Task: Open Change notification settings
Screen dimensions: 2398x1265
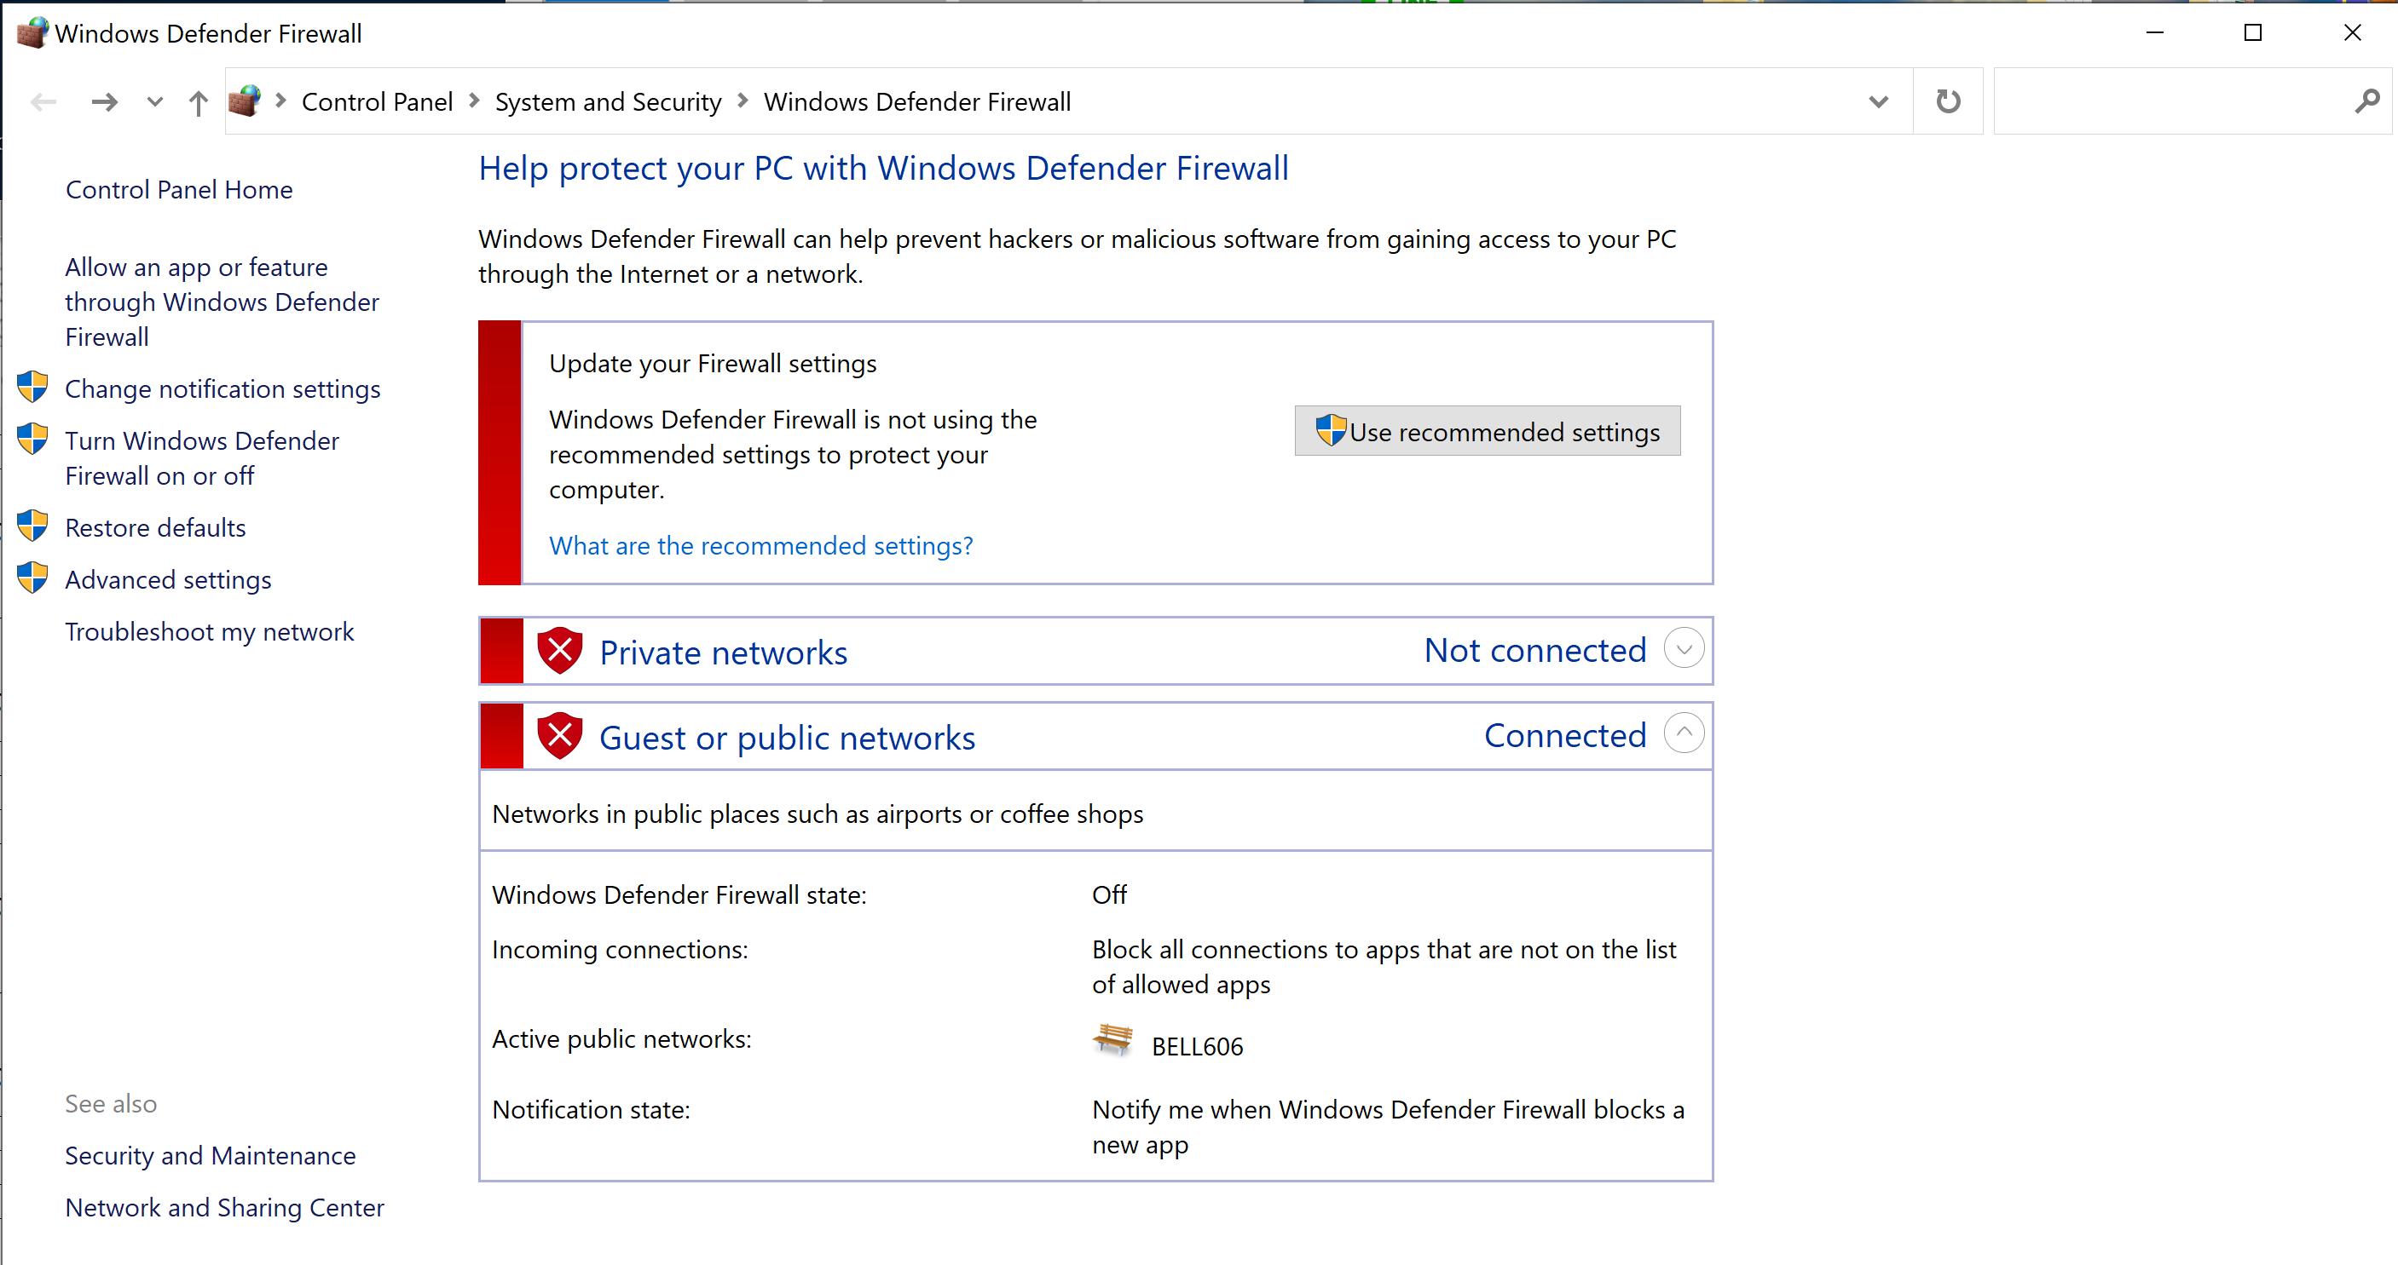Action: pyautogui.click(x=222, y=388)
